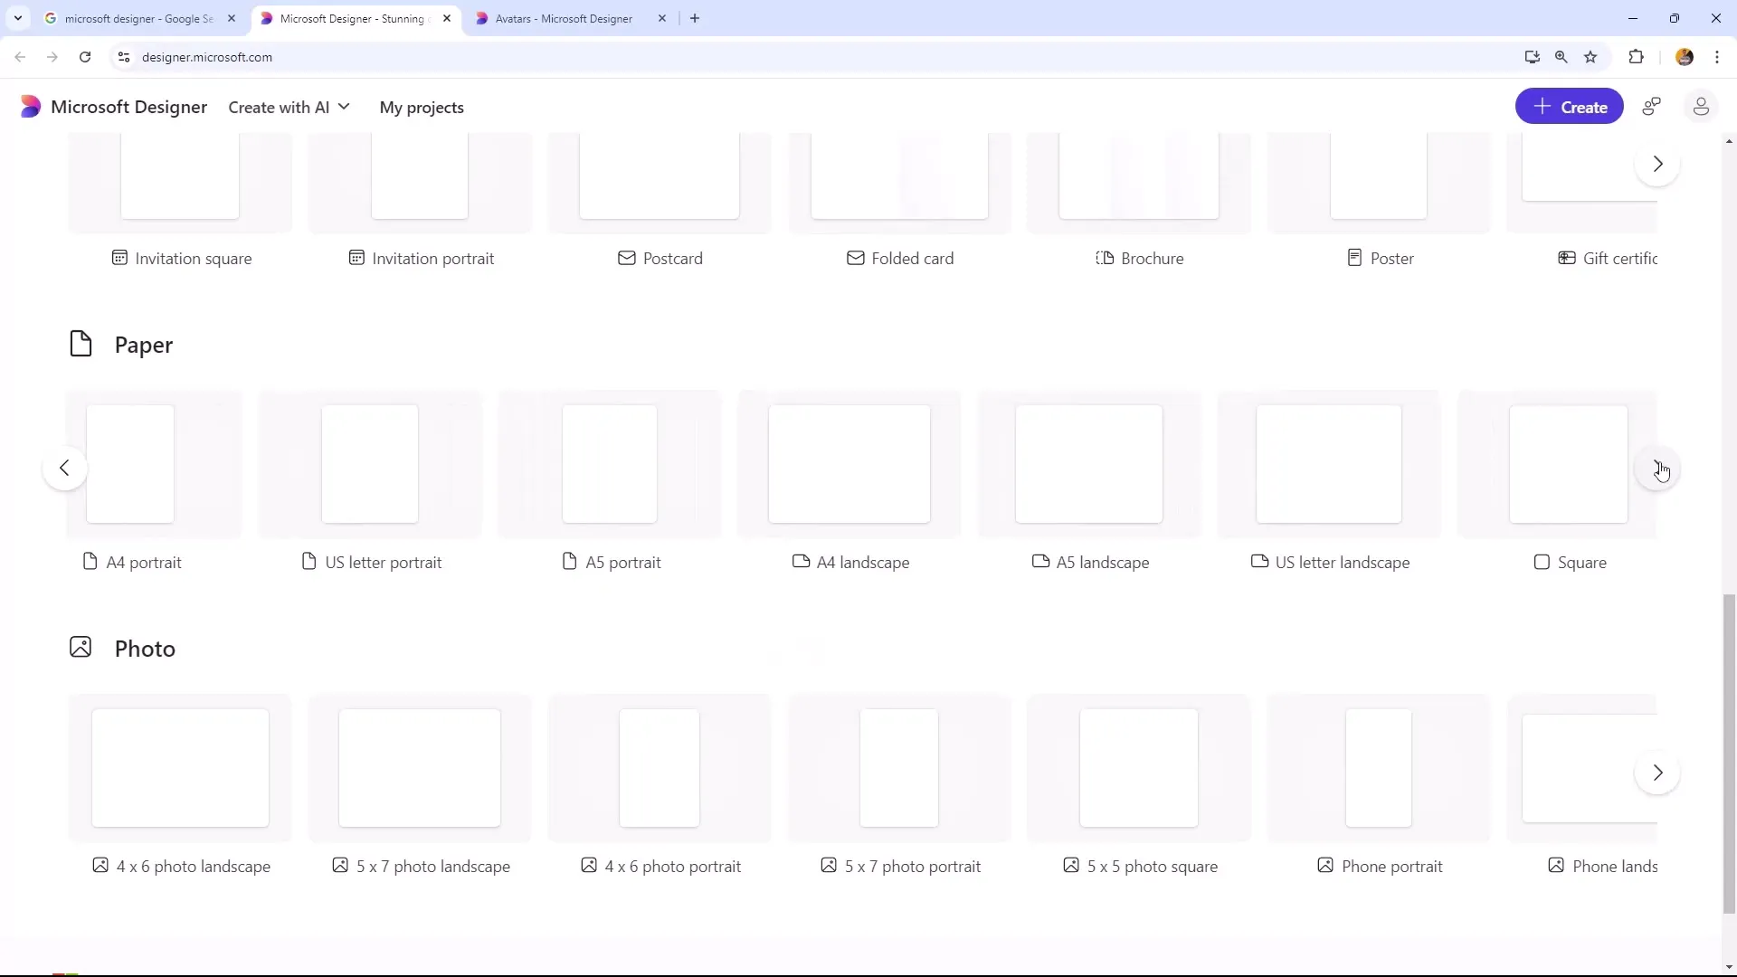Open the browser extensions puzzle icon

pos(1636,57)
